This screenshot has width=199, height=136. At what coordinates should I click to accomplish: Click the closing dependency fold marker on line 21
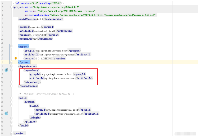11,82
